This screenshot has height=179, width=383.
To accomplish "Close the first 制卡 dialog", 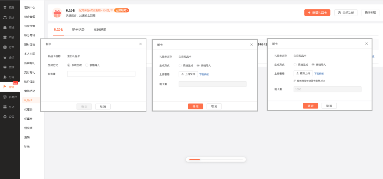I will tap(141, 44).
